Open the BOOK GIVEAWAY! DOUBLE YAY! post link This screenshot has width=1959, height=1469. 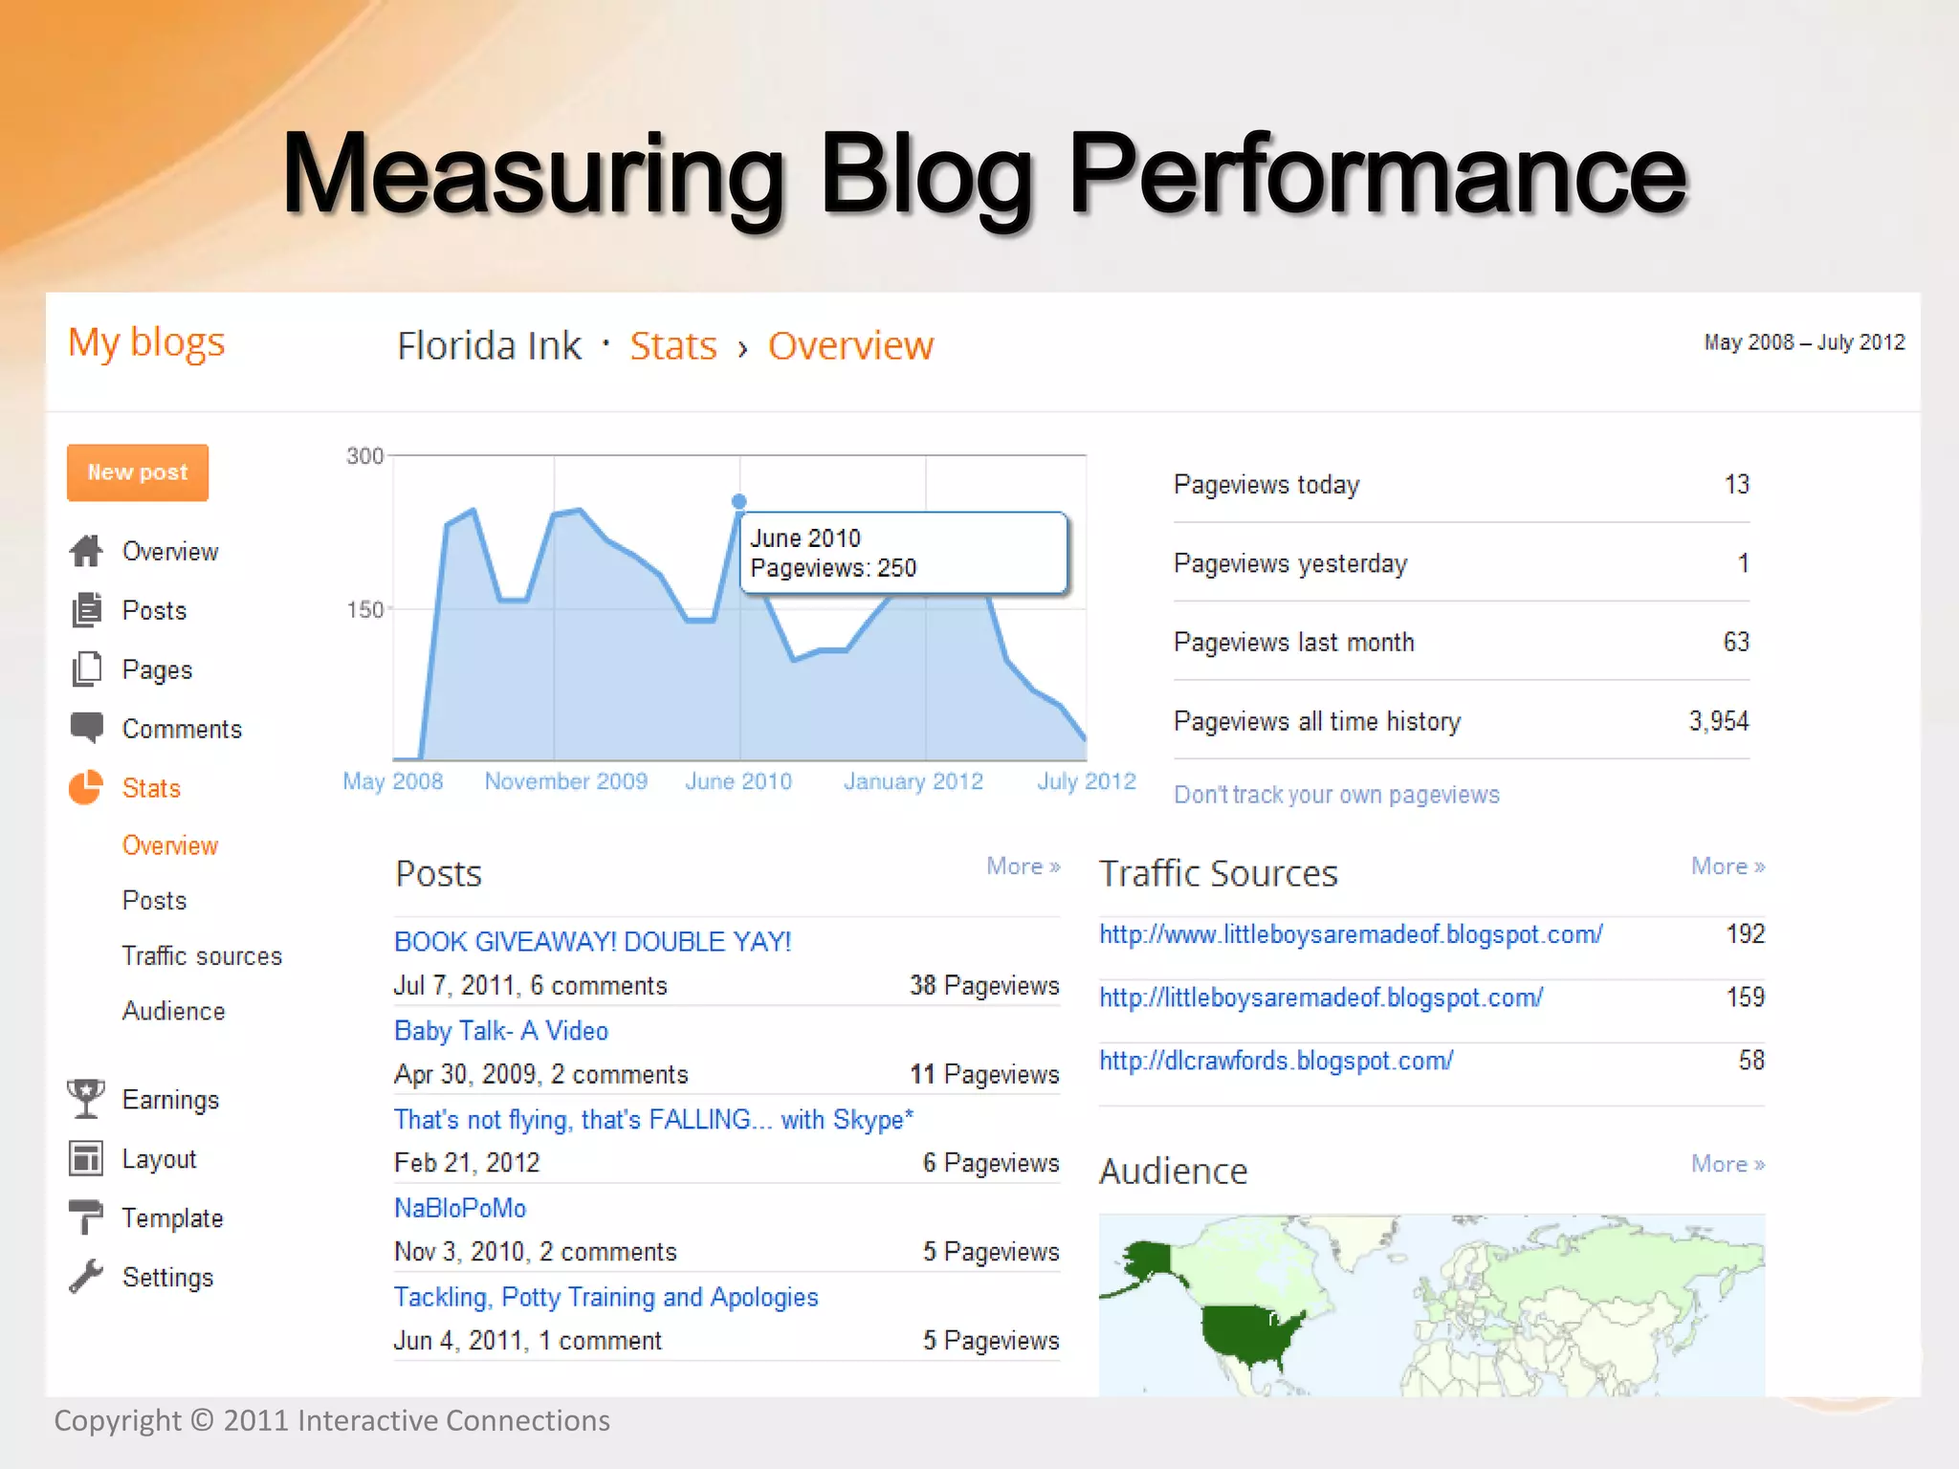592,942
